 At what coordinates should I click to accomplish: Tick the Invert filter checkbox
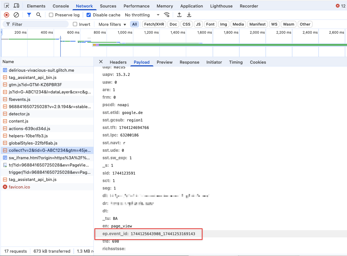point(75,24)
